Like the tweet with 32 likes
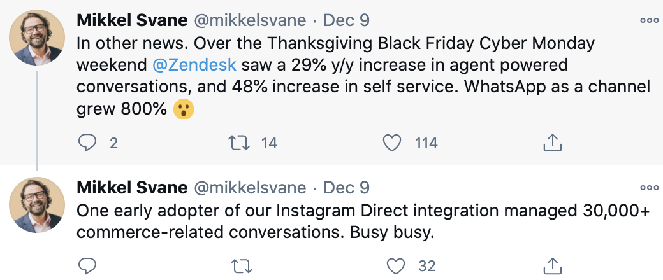Screen dimensions: 663x280 tap(396, 265)
